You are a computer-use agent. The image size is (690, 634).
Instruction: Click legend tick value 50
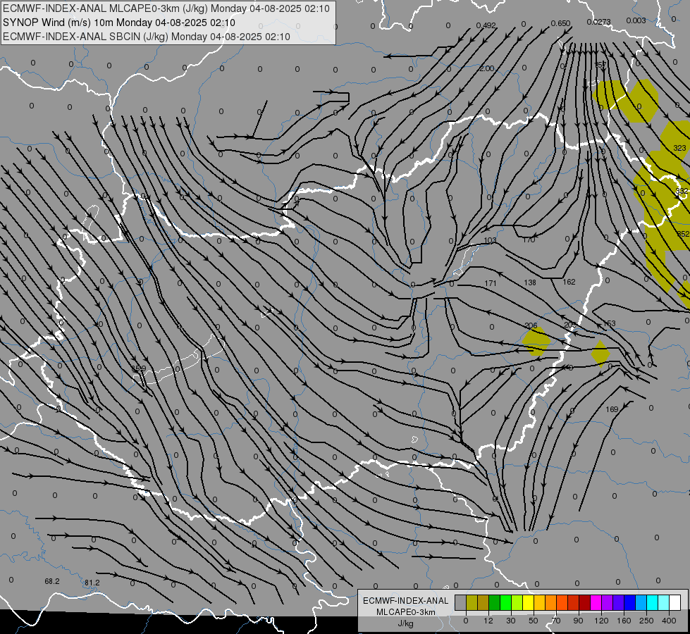point(534,621)
